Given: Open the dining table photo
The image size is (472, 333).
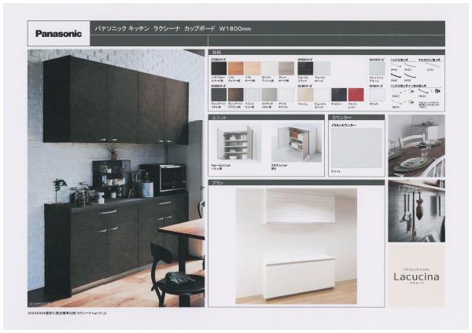Looking at the screenshot, I should [417, 145].
